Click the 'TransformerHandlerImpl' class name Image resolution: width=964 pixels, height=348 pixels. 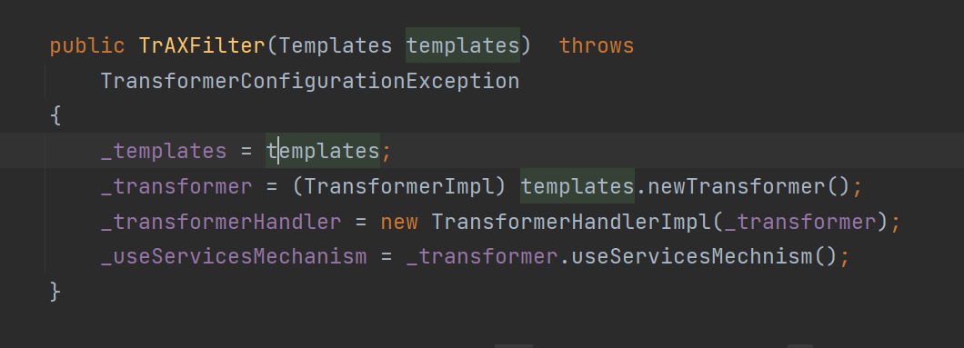[570, 222]
